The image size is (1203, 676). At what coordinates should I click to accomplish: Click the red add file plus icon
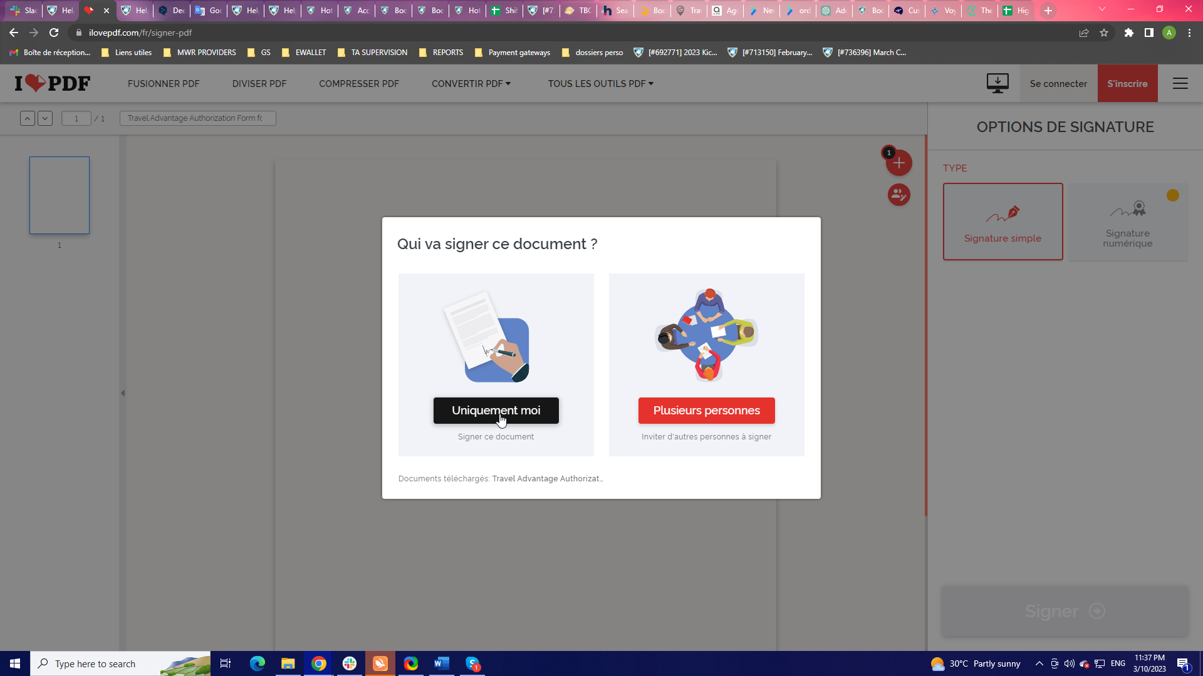click(x=898, y=163)
